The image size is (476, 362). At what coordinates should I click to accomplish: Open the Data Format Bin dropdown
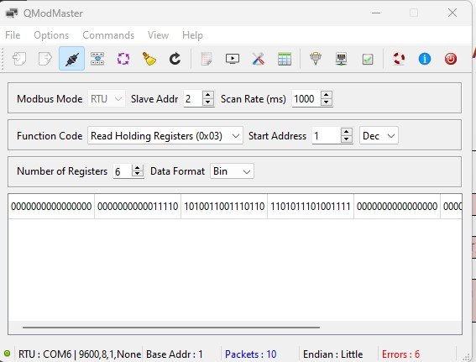(x=232, y=171)
